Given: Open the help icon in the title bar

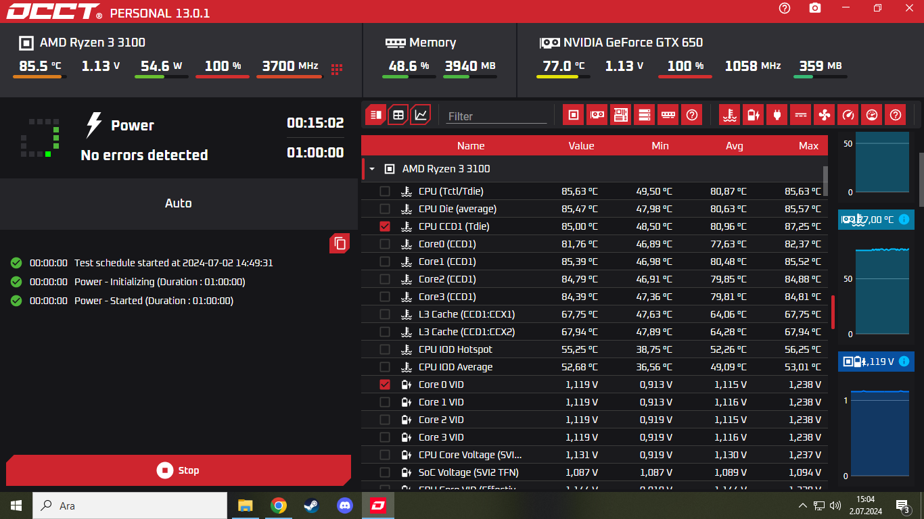Looking at the screenshot, I should (785, 8).
